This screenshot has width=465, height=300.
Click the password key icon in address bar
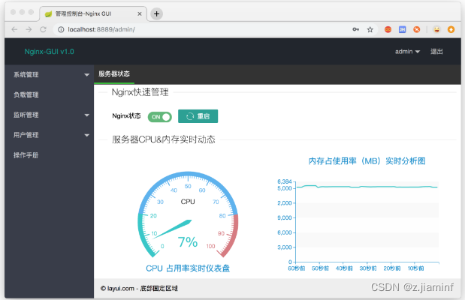tap(356, 29)
